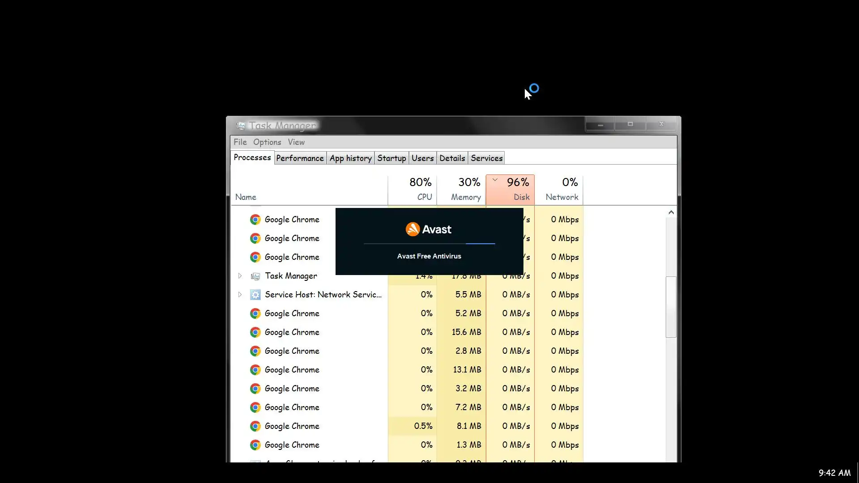Click the Task Manager process icon
Screen dimensions: 859x483
(x=255, y=276)
